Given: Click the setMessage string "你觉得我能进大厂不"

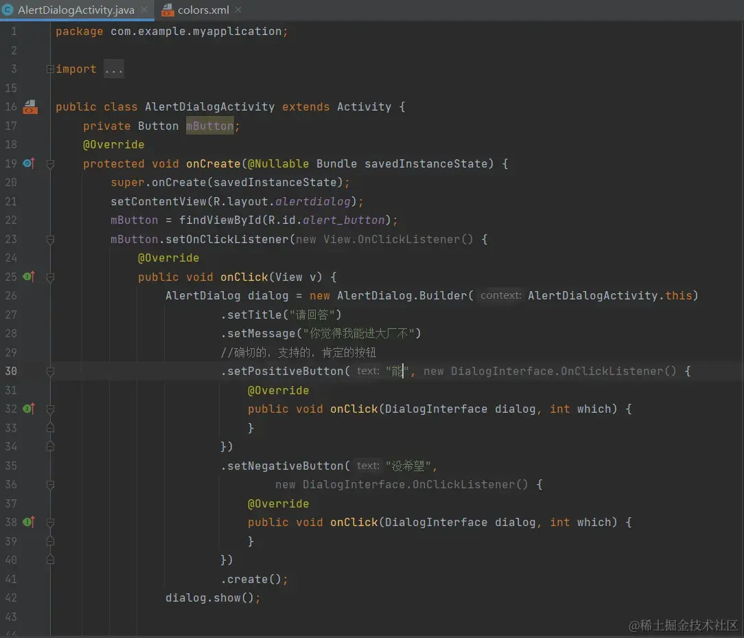Looking at the screenshot, I should 358,334.
